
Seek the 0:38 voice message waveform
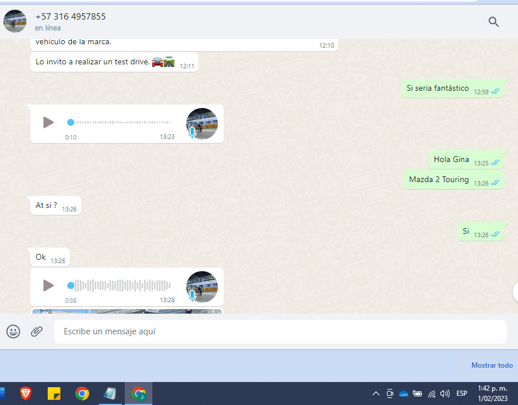coord(120,286)
